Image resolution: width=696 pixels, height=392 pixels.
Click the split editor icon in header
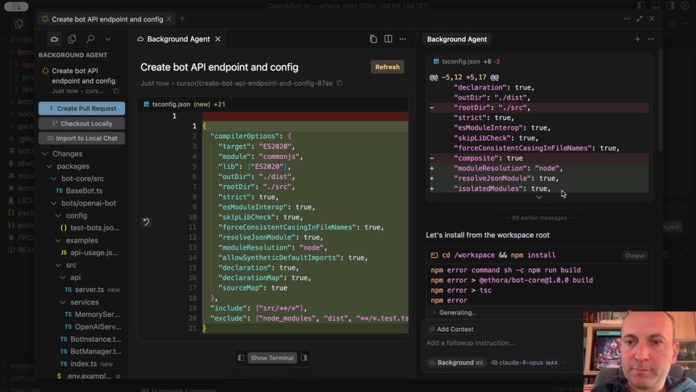(x=388, y=39)
